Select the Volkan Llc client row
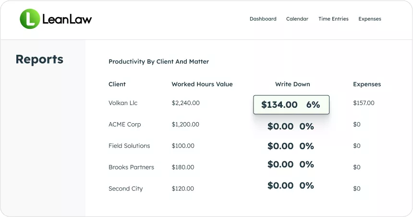Image resolution: width=413 pixels, height=217 pixels. click(123, 103)
